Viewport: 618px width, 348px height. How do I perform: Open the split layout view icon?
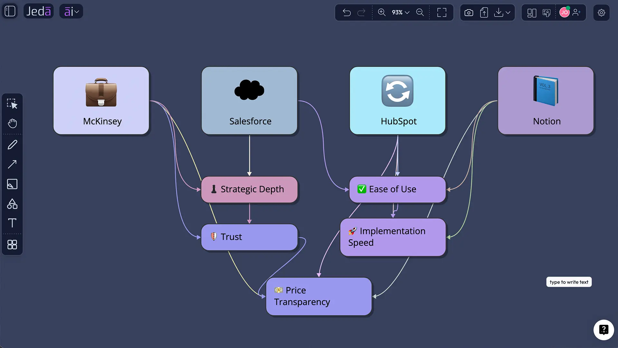(532, 13)
